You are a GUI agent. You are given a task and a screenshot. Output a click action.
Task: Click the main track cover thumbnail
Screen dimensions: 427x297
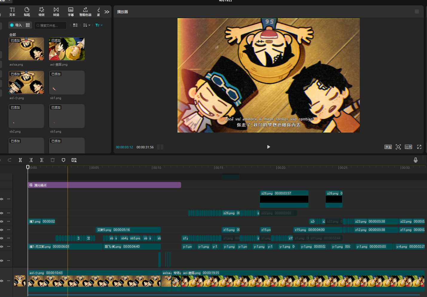[20, 281]
